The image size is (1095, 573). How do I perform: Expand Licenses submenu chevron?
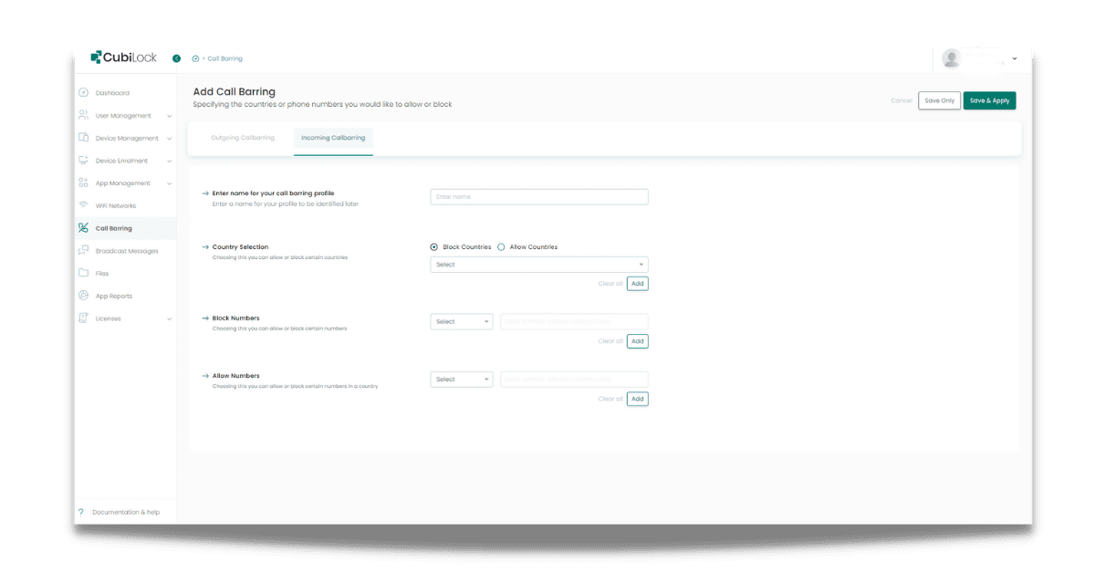(169, 318)
